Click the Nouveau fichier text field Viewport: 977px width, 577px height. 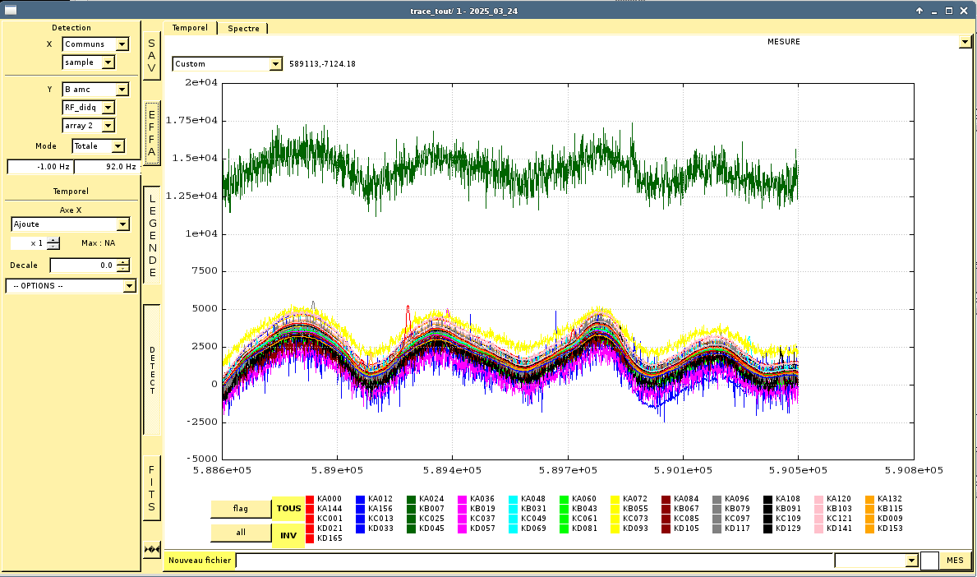[534, 561]
